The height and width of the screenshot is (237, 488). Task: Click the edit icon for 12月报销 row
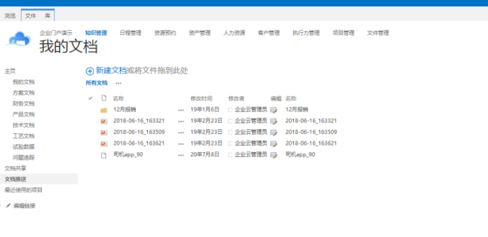click(x=274, y=109)
